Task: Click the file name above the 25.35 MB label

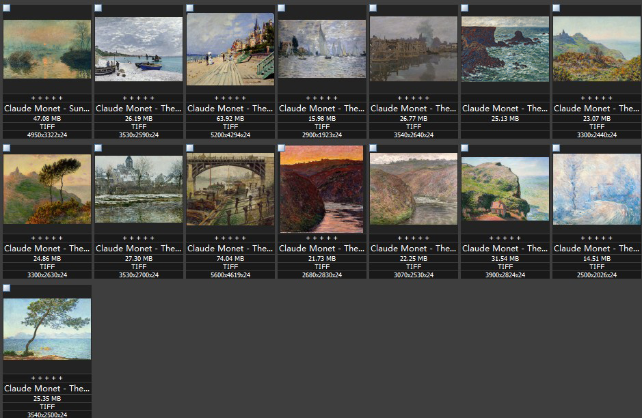Action: pos(47,389)
